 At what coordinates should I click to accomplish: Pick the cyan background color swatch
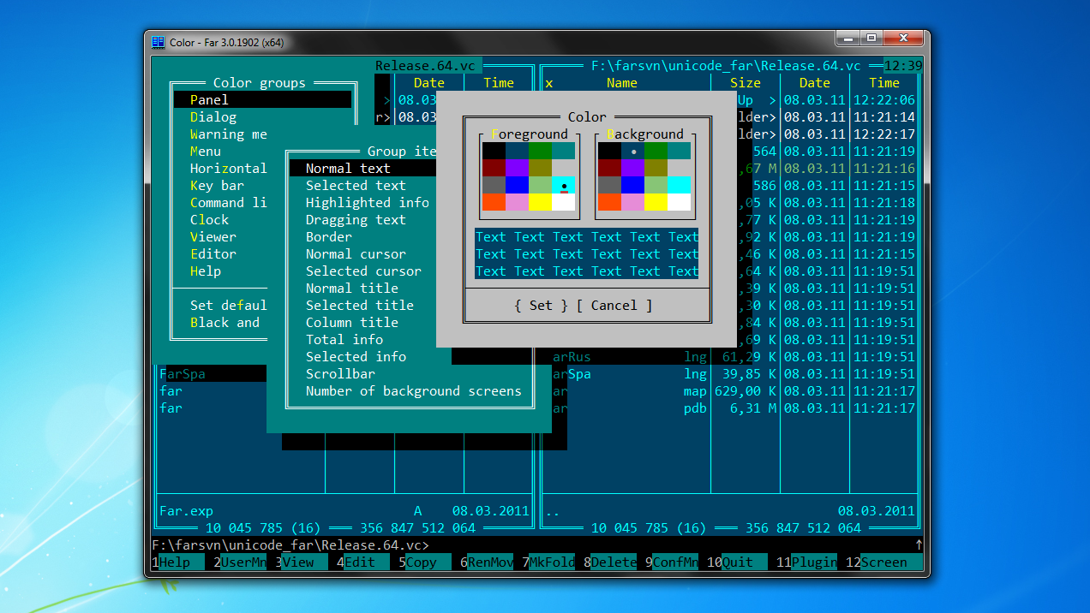(x=679, y=185)
